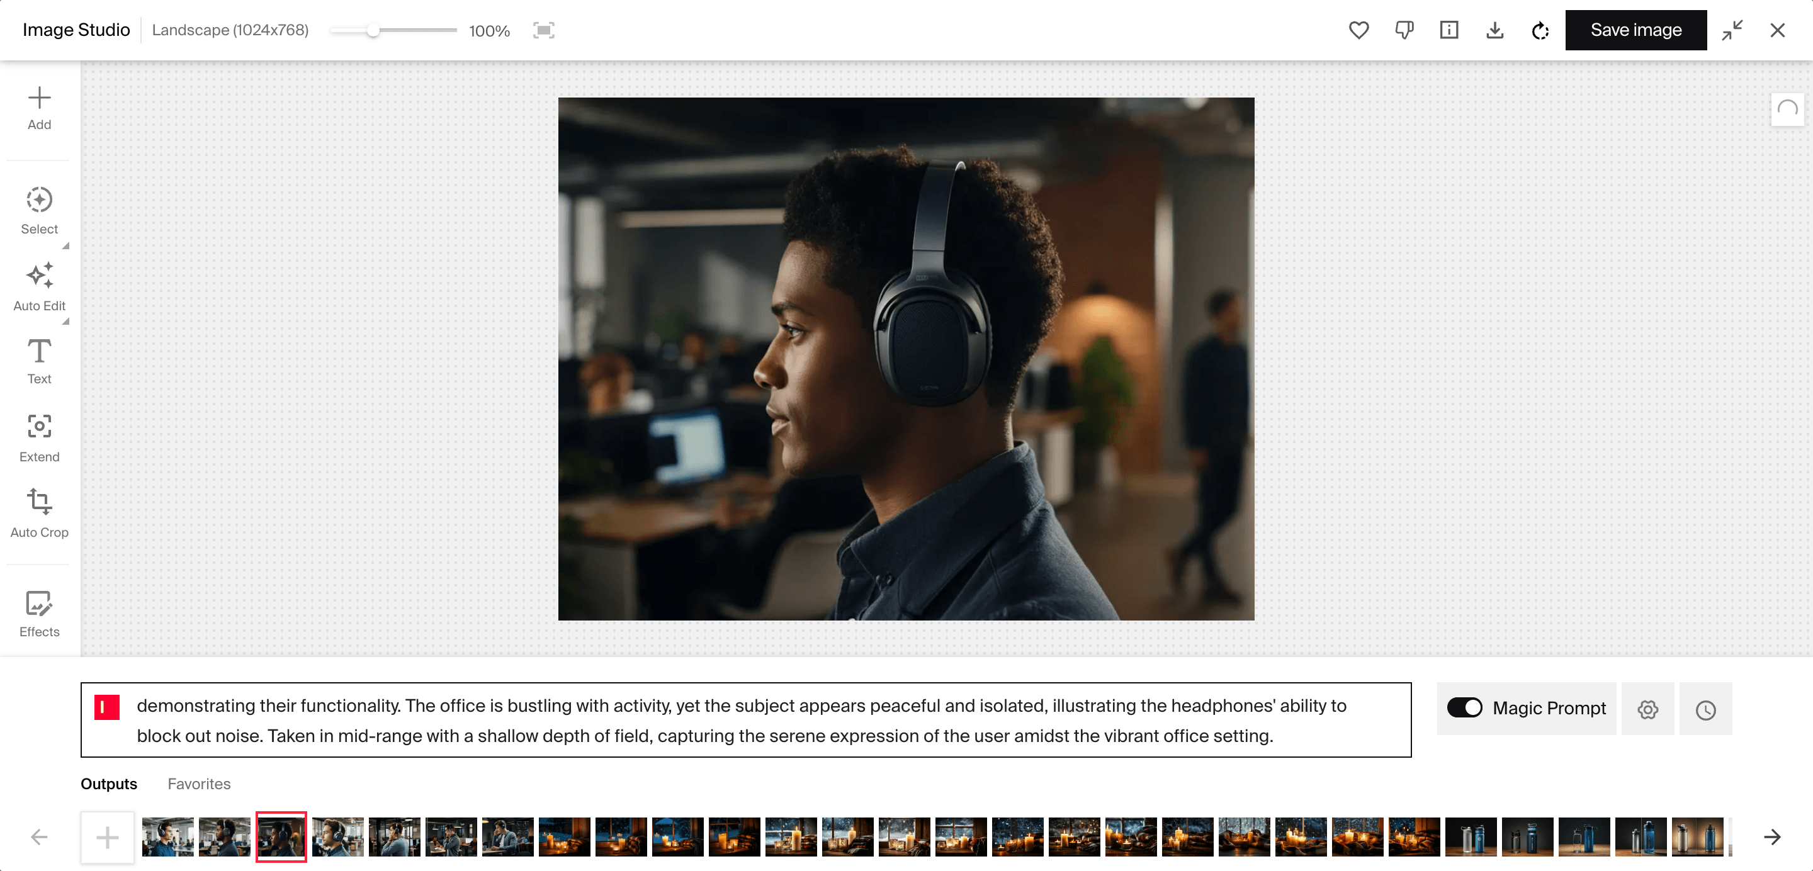The height and width of the screenshot is (871, 1813).
Task: Select the Auto Edit tool
Action: pos(39,289)
